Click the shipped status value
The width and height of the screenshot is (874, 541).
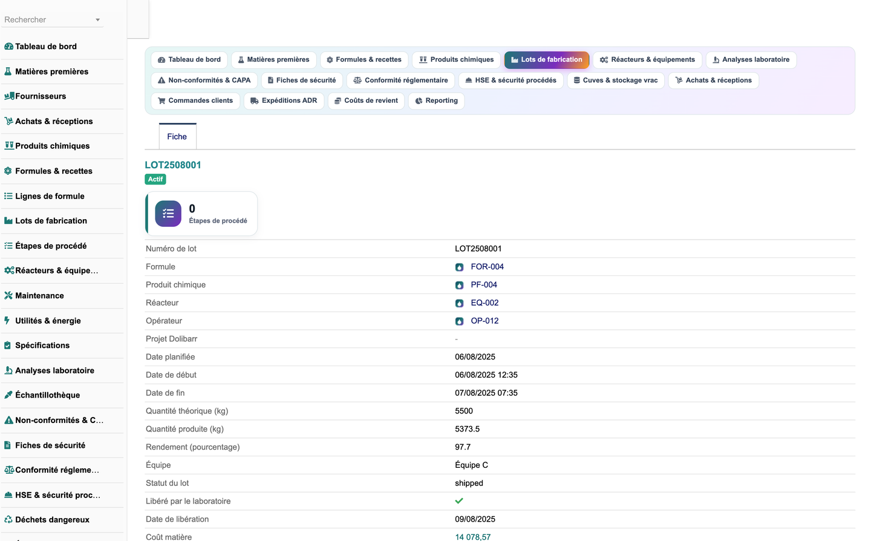pos(469,484)
